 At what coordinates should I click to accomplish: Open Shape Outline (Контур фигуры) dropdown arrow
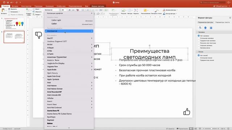click(177, 14)
